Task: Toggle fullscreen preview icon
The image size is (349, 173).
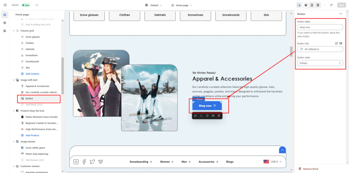Action: pyautogui.click(x=318, y=5)
